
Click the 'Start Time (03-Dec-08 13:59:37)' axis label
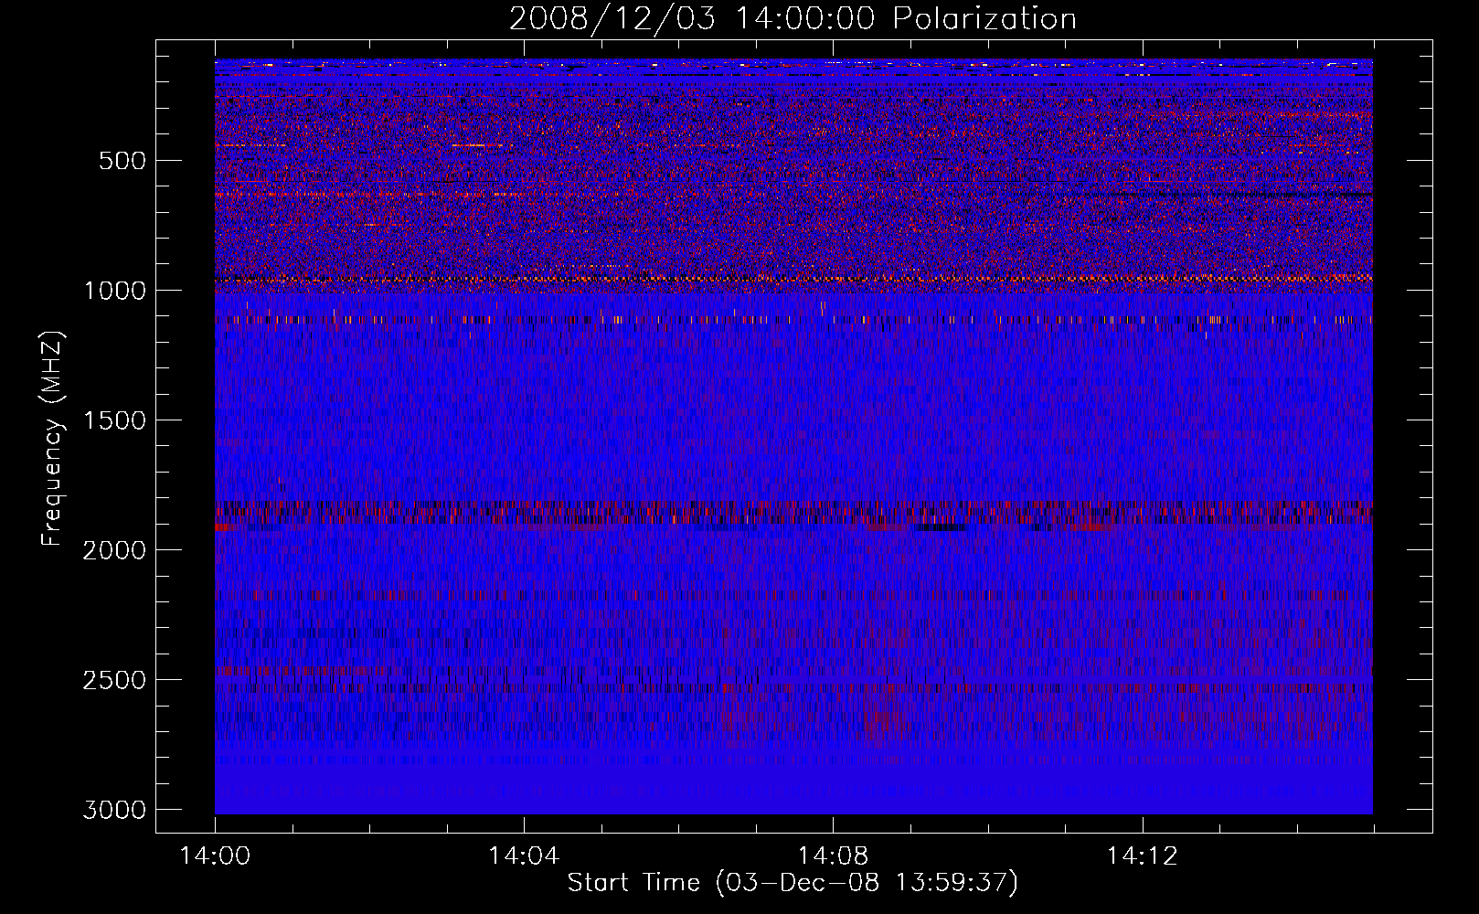tap(793, 883)
